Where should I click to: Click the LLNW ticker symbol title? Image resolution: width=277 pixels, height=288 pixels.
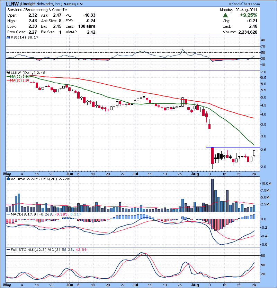12,4
